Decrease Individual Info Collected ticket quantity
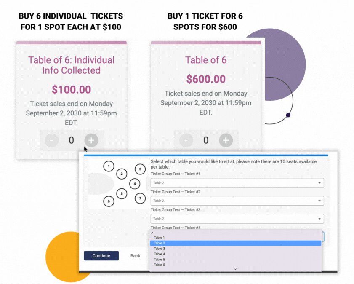Screen dimensions: 354x284 tap(51, 140)
